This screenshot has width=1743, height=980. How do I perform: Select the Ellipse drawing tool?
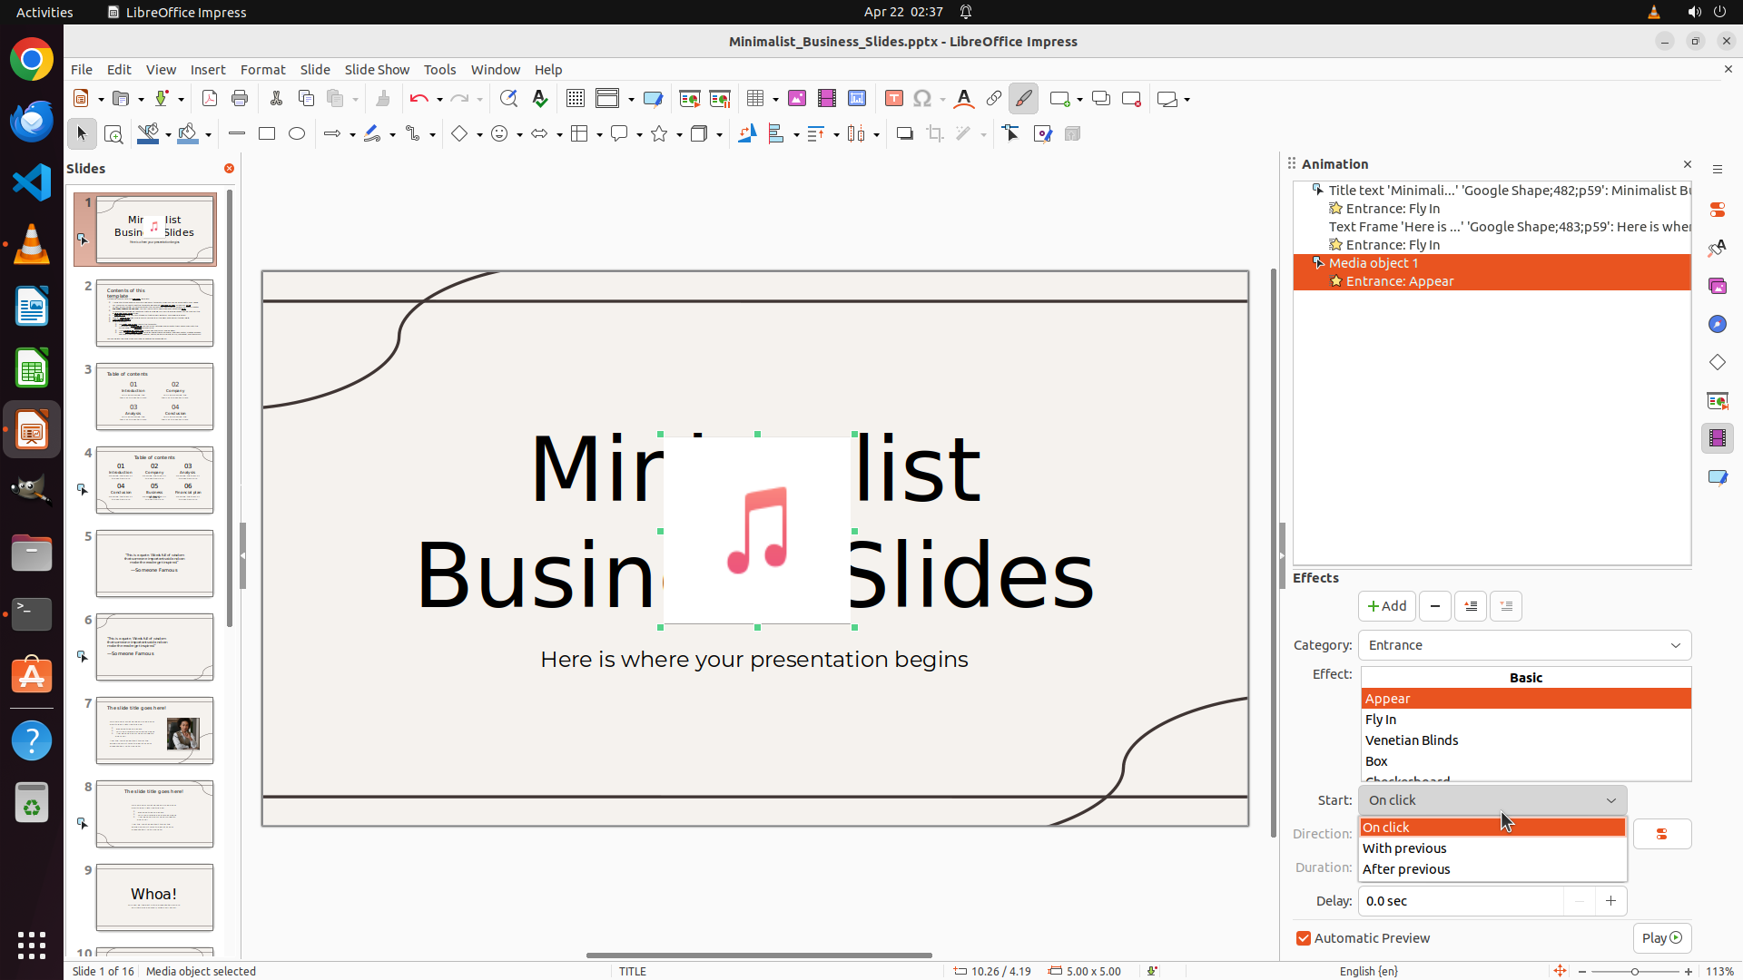pyautogui.click(x=297, y=134)
